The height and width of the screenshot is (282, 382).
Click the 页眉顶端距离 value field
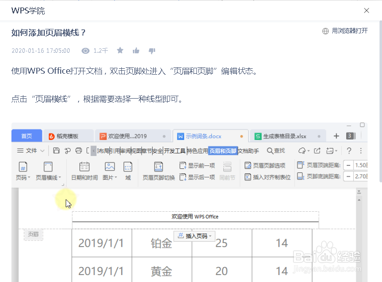360,165
